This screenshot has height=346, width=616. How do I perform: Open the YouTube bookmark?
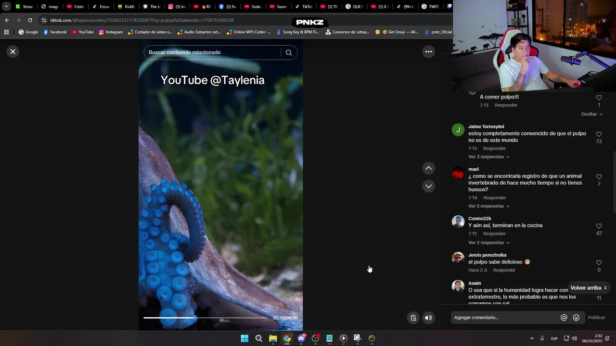point(83,32)
